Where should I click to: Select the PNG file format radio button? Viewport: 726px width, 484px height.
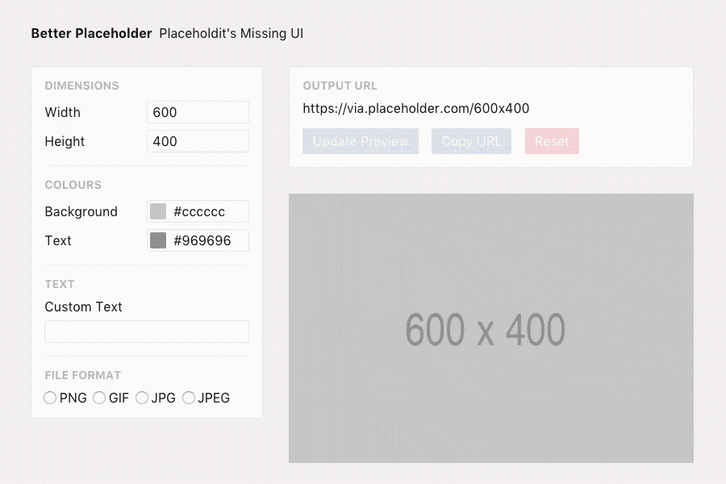click(50, 398)
